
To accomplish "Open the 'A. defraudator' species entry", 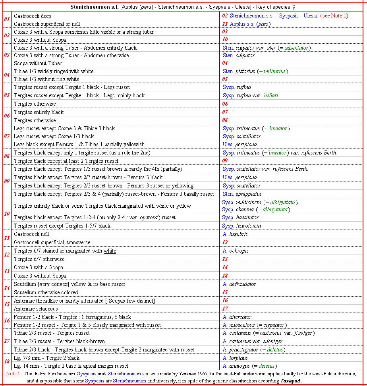I will 239,284.
